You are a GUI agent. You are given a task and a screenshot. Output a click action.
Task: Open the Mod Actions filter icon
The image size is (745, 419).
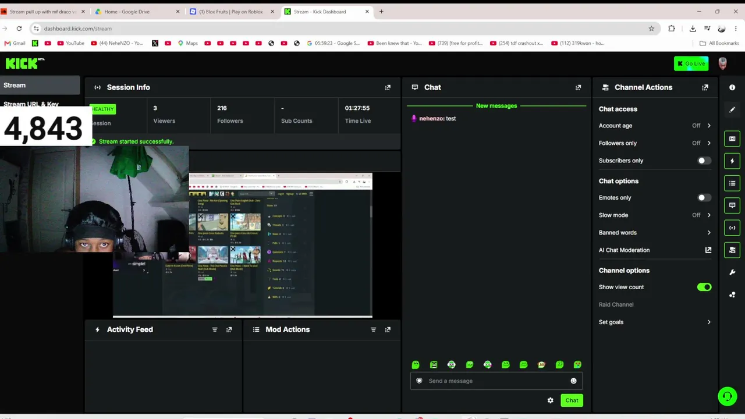coord(374,329)
